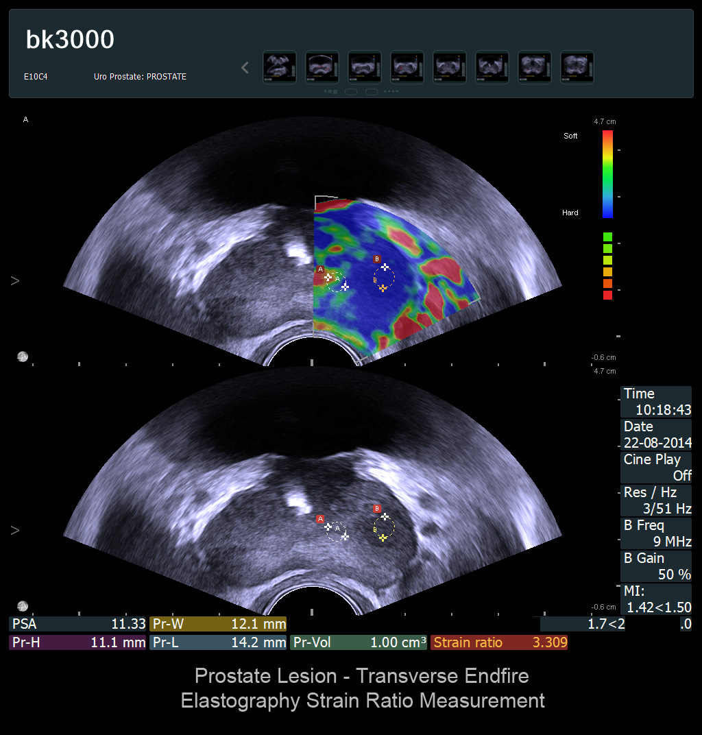
Task: Click the red B marker in lower image
Action: click(376, 509)
